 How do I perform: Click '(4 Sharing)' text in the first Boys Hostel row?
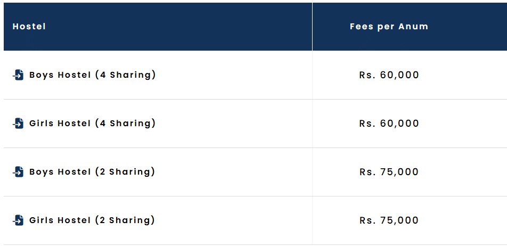point(126,75)
